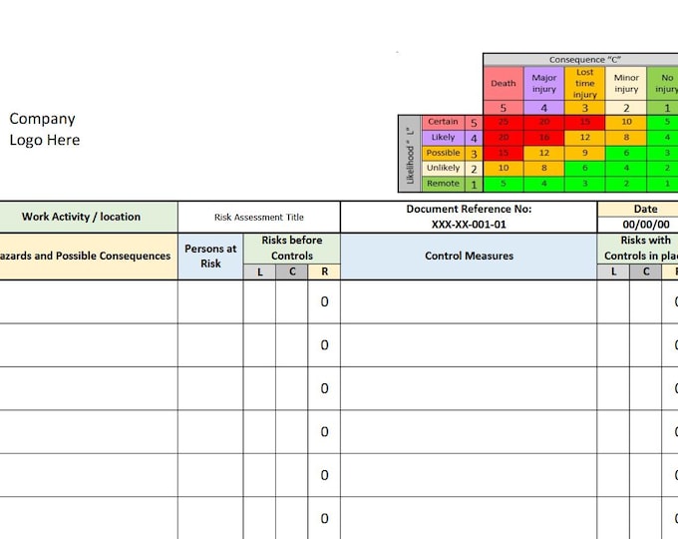The image size is (678, 539).
Task: Click the 20 cell in the Likely row
Action: [504, 138]
